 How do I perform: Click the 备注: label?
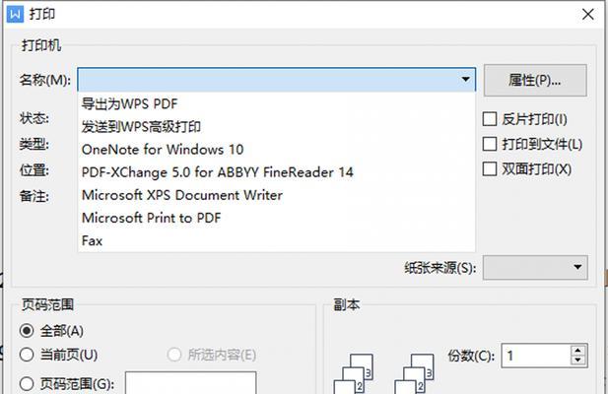point(34,196)
